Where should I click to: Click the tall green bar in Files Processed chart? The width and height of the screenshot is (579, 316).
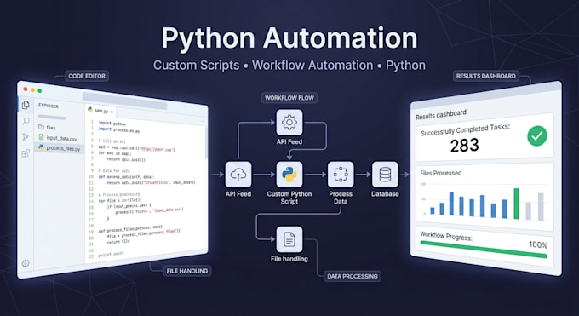[x=516, y=204]
